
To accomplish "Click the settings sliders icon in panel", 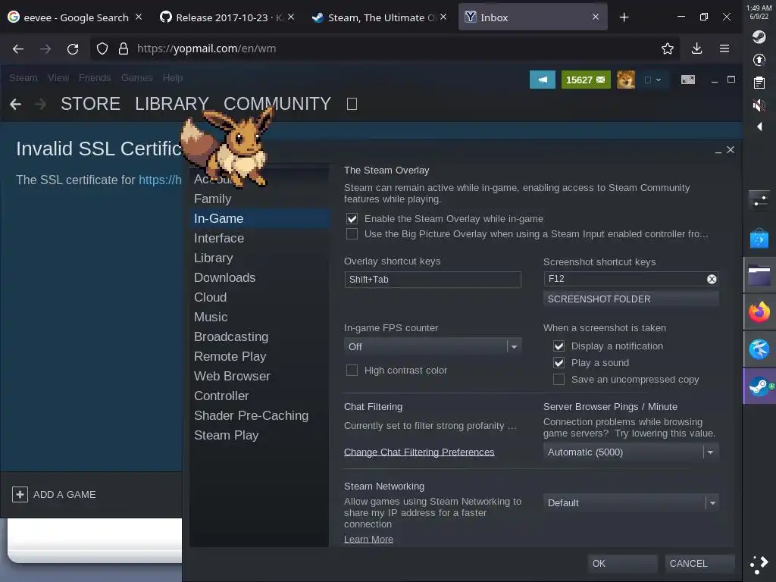I will tap(759, 200).
